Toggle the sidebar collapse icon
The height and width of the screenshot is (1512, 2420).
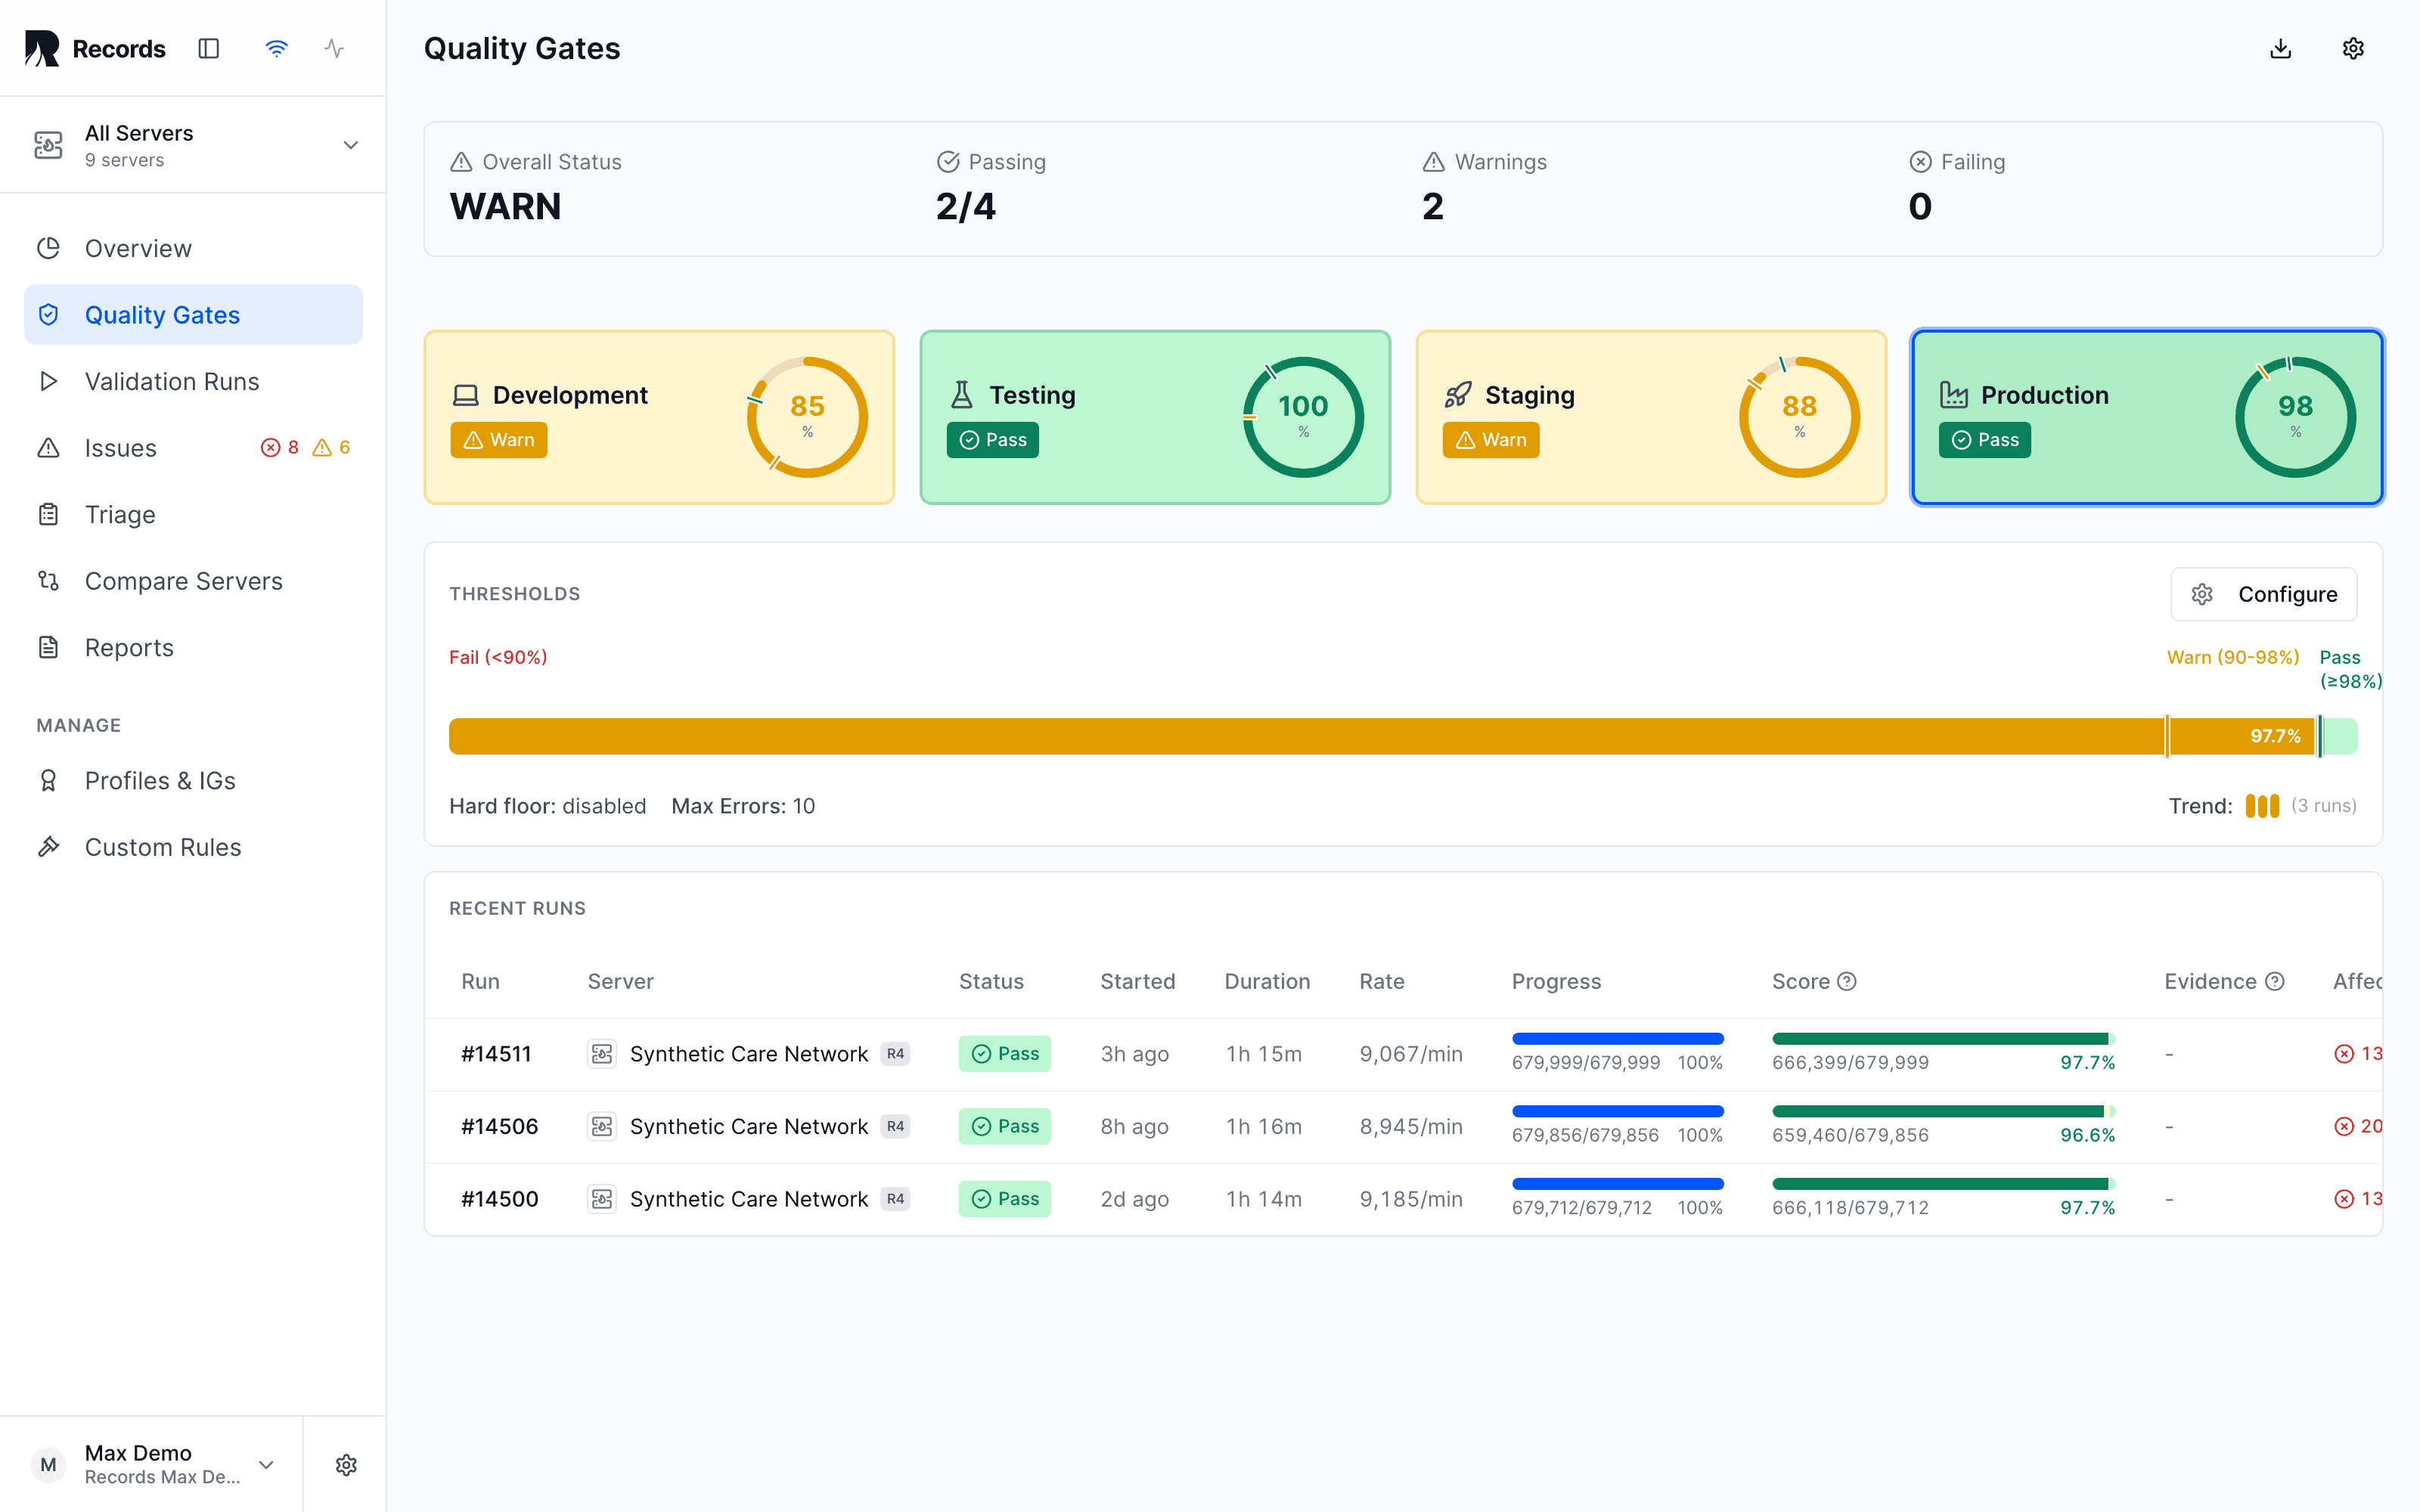208,48
